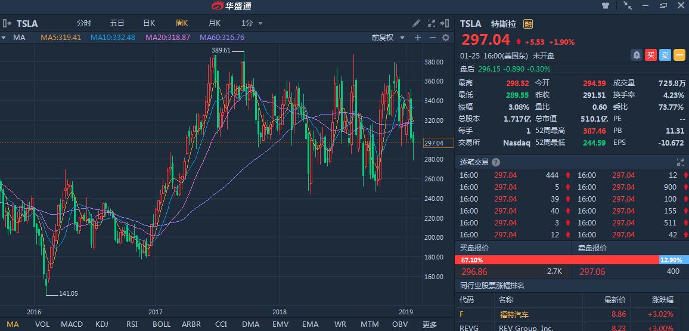This screenshot has height=331, width=689.
Task: Select the VOL indicator tab
Action: 42,324
